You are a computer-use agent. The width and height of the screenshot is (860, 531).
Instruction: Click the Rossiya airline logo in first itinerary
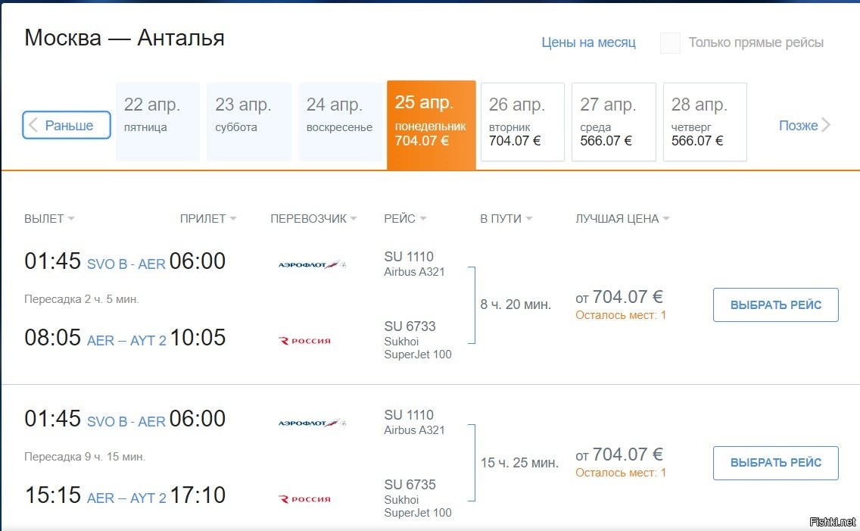click(x=305, y=341)
